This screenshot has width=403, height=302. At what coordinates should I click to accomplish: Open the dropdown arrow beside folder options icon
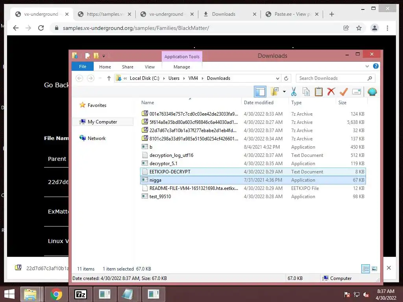tap(284, 92)
